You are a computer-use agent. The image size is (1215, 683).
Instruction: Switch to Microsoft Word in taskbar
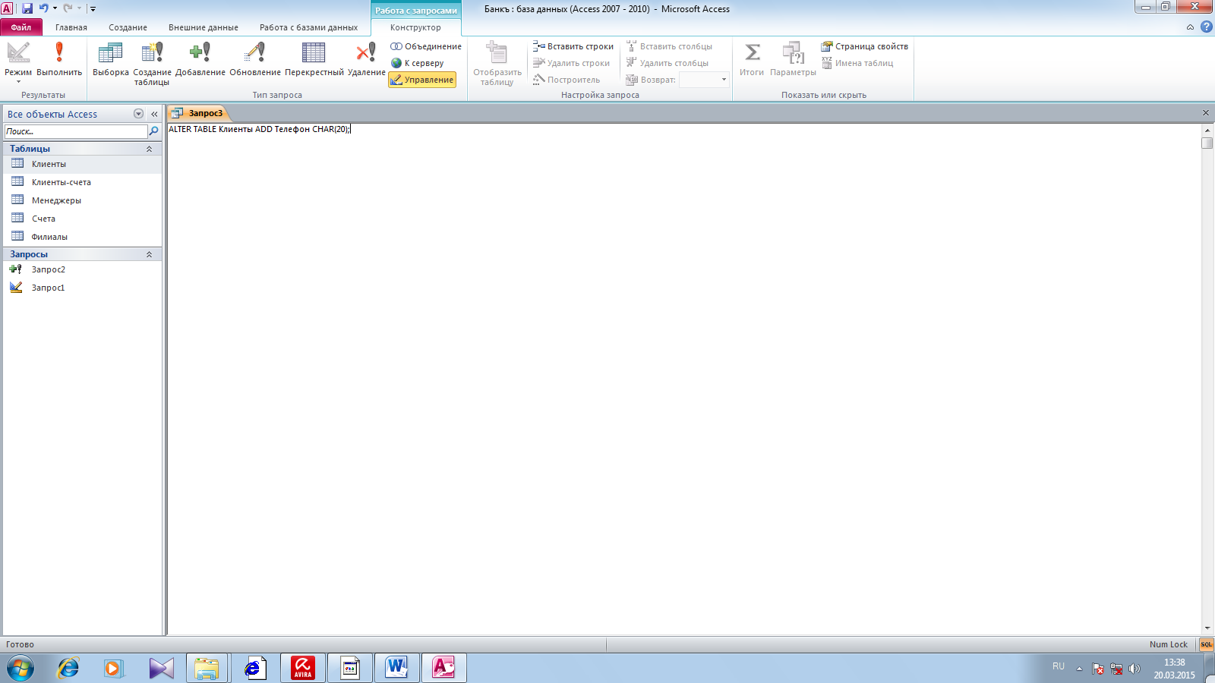click(x=397, y=668)
